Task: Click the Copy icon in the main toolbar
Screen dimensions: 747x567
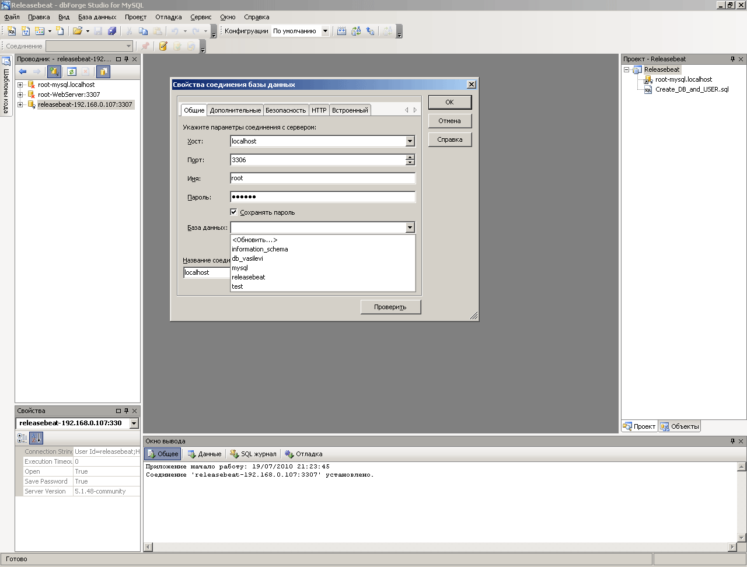Action: pyautogui.click(x=143, y=31)
